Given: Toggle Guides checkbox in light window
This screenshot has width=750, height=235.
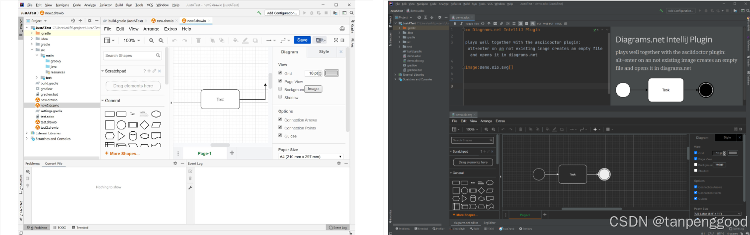Looking at the screenshot, I should click(280, 135).
